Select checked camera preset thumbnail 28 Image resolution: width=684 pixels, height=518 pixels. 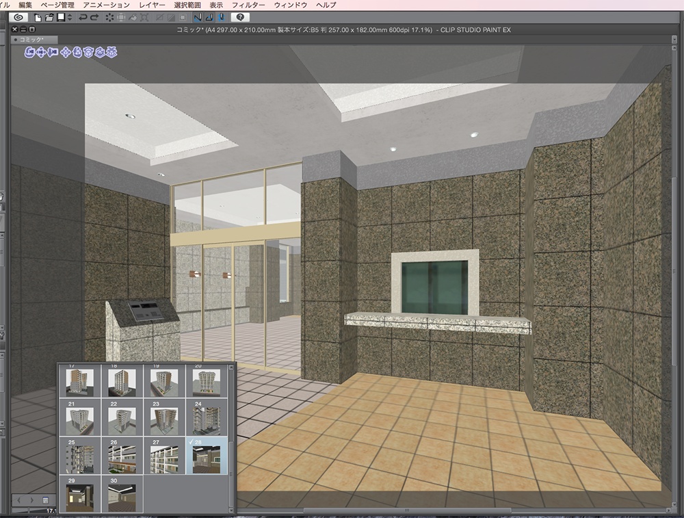[207, 456]
